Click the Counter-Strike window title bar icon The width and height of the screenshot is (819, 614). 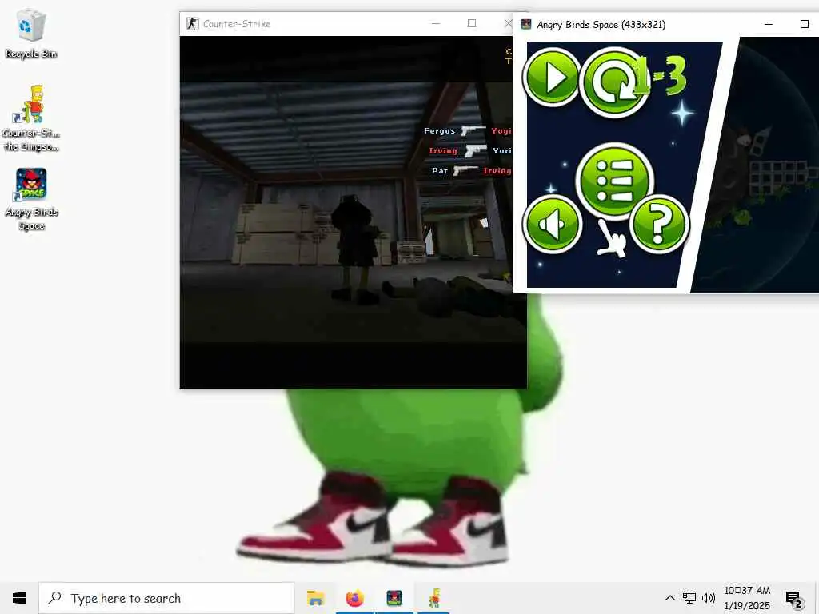(192, 23)
